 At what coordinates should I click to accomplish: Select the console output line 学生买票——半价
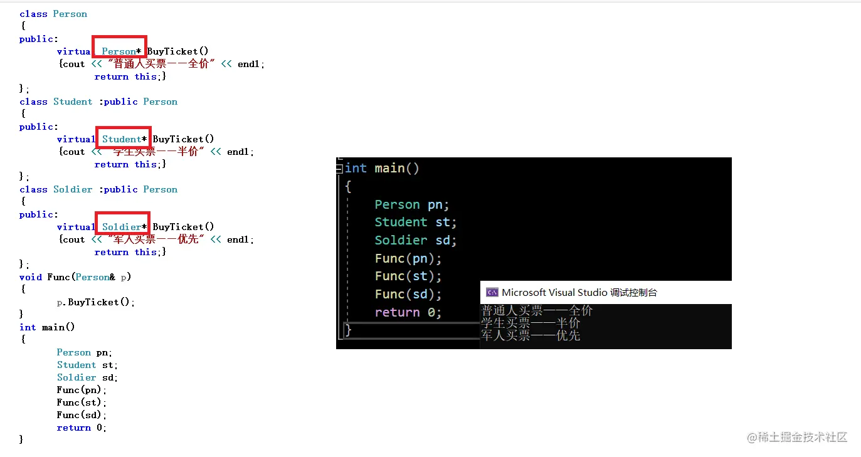point(531,323)
